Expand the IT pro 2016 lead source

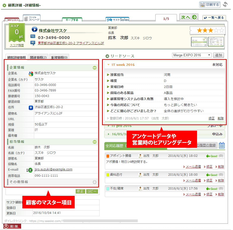[x=109, y=126]
